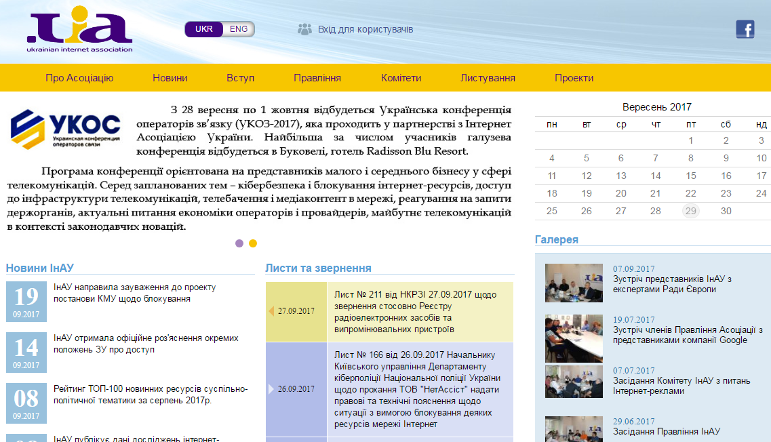Select calendar day 15
This screenshot has width=771, height=442.
click(x=691, y=176)
